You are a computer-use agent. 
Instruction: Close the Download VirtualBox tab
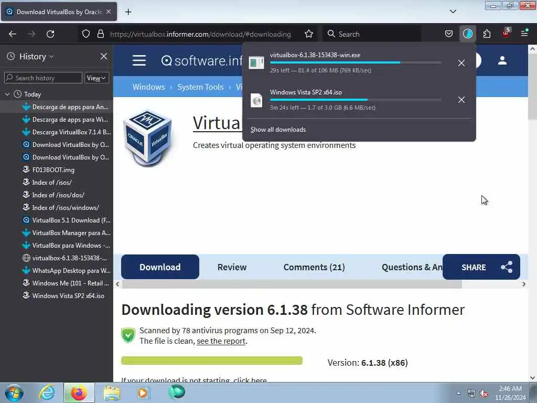click(109, 12)
